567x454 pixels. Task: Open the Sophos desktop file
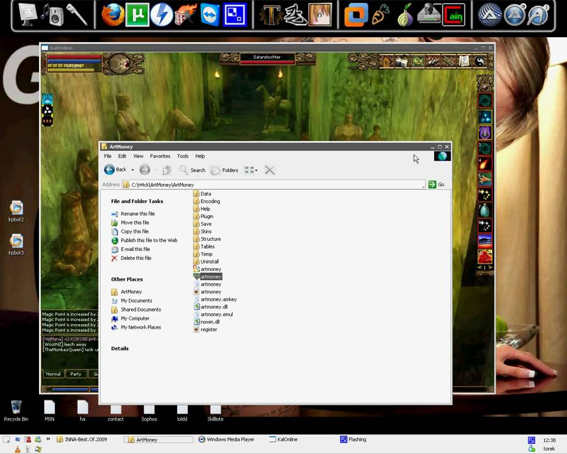click(149, 413)
